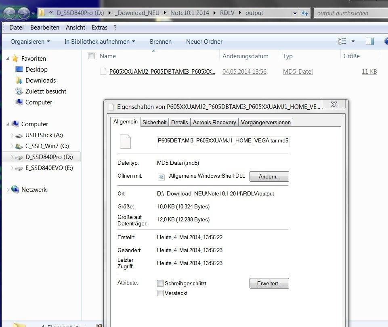Switch to the Details tab

[x=179, y=122]
